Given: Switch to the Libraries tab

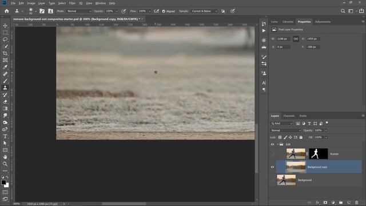Looking at the screenshot, I should click(288, 22).
